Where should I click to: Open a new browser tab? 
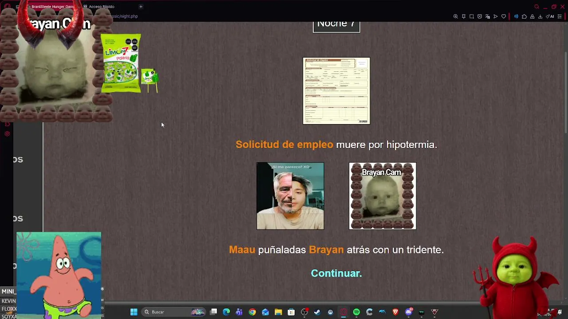pyautogui.click(x=141, y=7)
